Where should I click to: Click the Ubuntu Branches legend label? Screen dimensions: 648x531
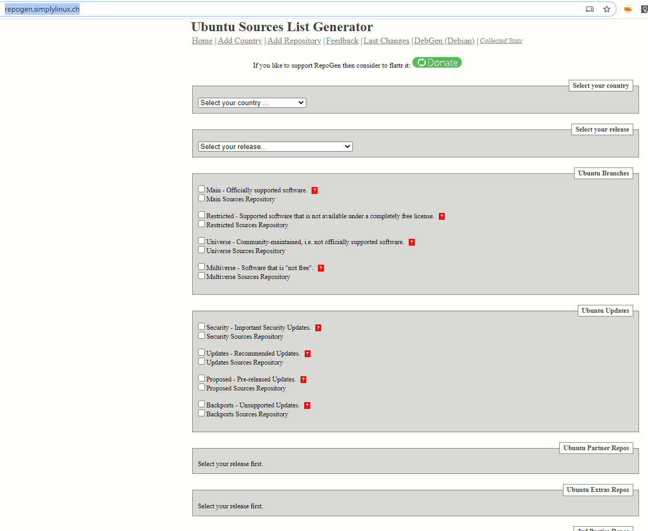(604, 173)
